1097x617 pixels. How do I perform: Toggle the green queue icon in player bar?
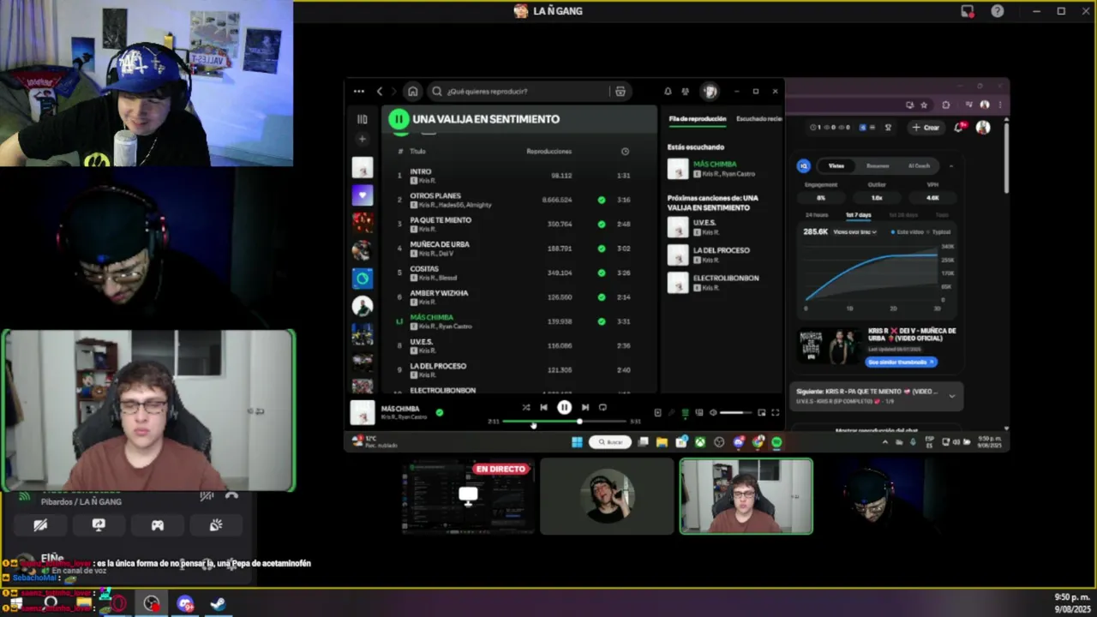click(x=685, y=413)
